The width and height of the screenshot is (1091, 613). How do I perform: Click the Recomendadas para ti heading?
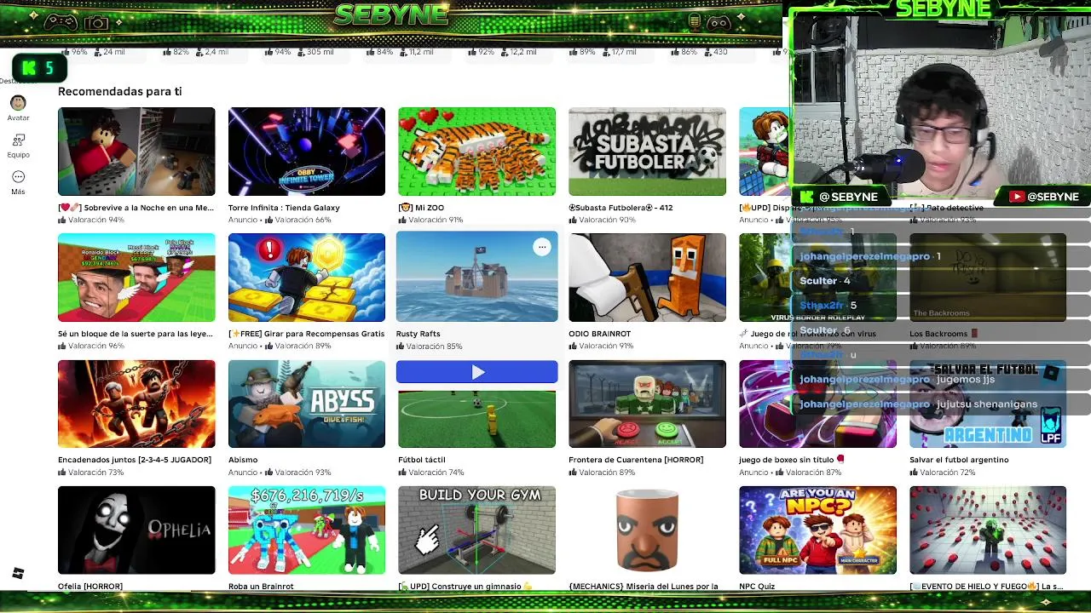(119, 91)
